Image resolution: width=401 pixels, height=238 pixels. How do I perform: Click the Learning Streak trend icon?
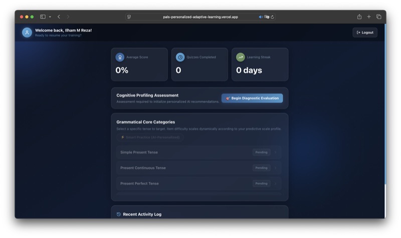[x=241, y=57]
